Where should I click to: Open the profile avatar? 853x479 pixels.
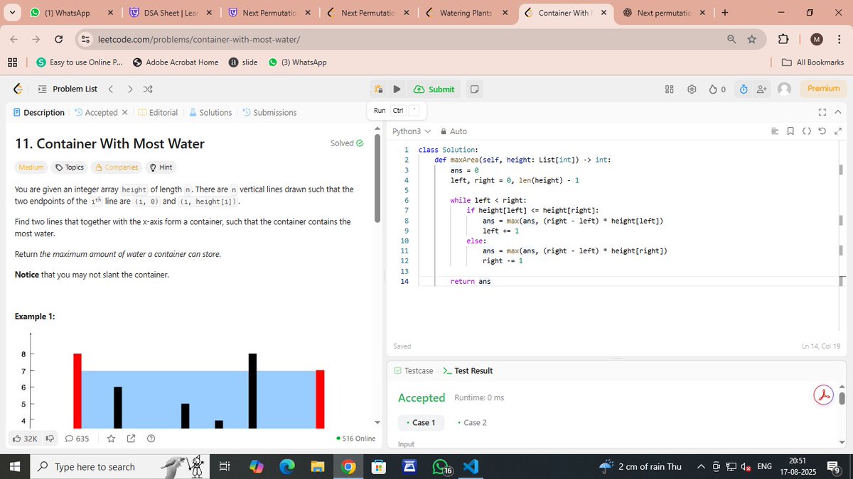pos(784,89)
